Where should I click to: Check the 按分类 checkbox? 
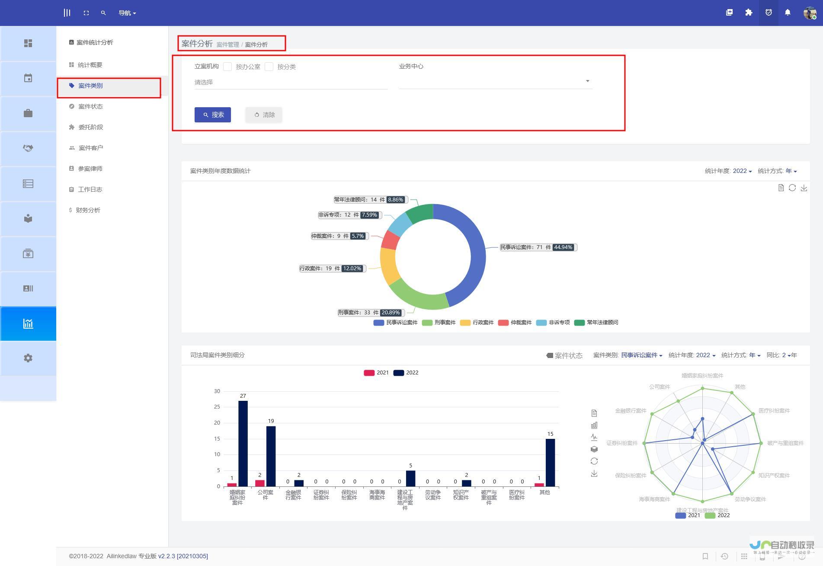269,67
